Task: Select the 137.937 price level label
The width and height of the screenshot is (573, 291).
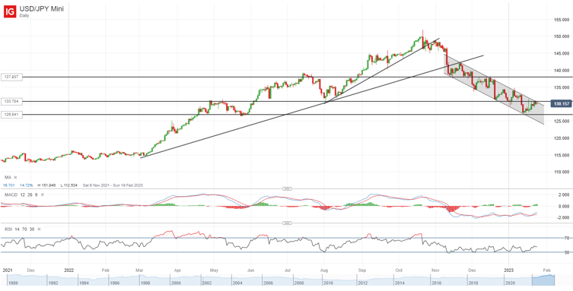Action: tap(12, 77)
